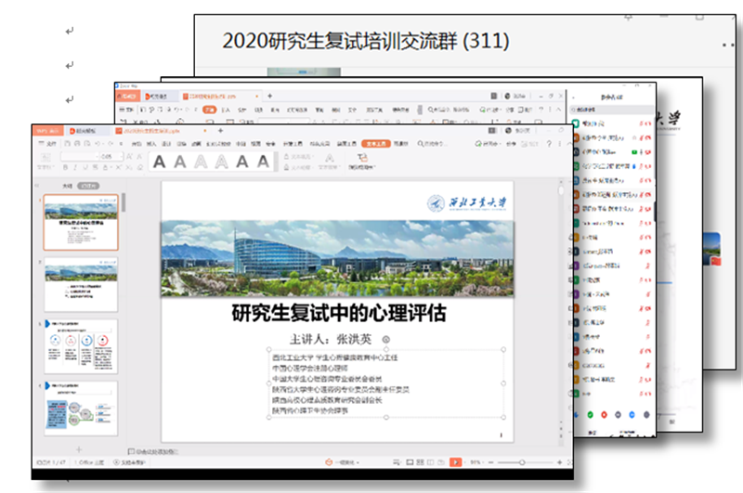Switch to the outline view tab in the slide panel

(x=66, y=186)
